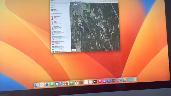
Task: Open Launchpad in the Dock
Action: [x=42, y=85]
